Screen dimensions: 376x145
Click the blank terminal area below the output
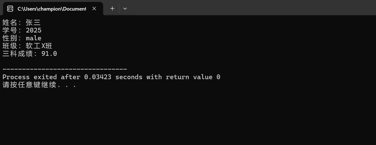pos(188,117)
